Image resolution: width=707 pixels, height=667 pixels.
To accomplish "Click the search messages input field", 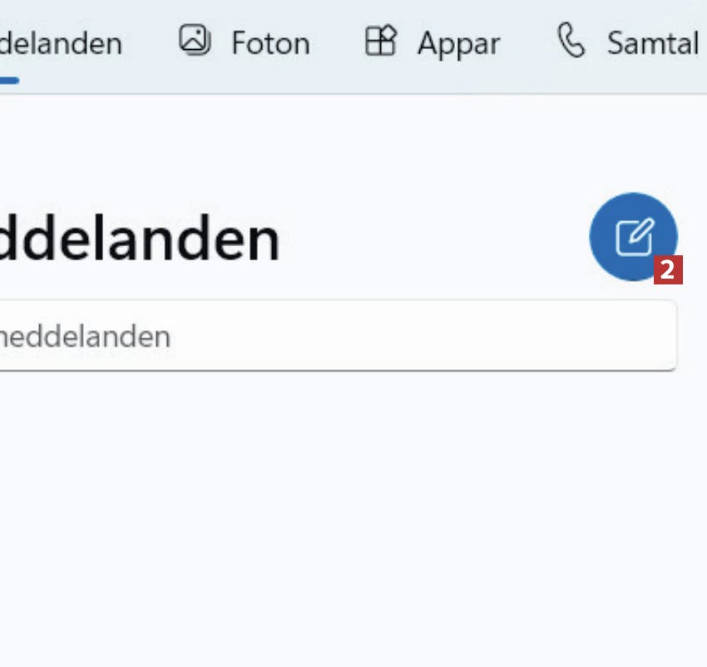I will (x=333, y=336).
